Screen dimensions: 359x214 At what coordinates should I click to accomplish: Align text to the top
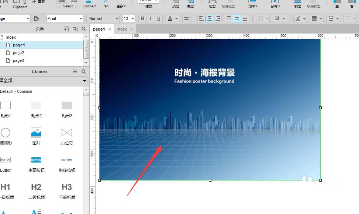(228, 18)
